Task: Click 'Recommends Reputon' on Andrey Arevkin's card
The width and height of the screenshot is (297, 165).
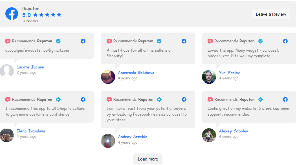Action: [x=133, y=99]
